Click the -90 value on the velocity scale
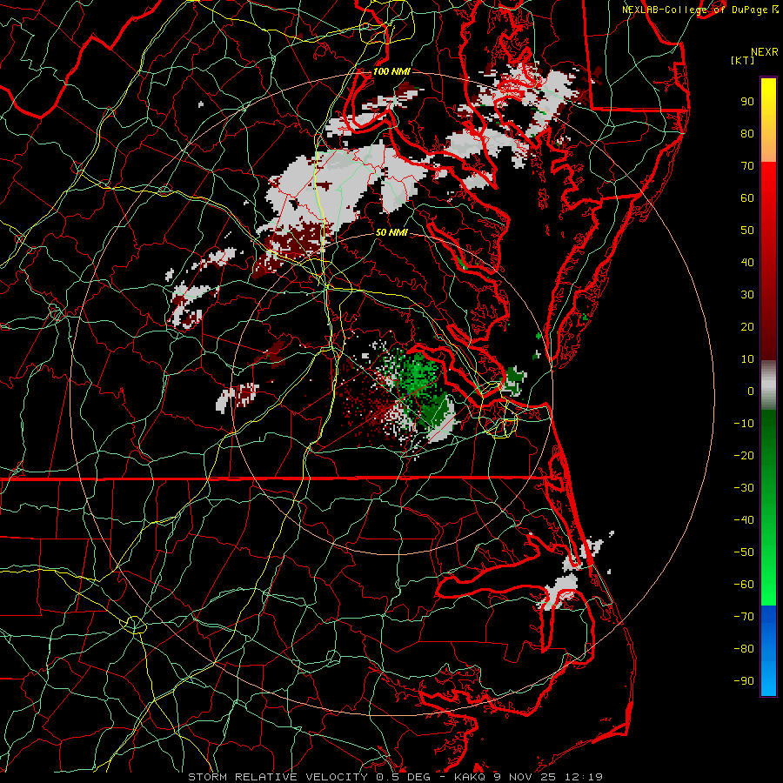This screenshot has height=783, width=783. click(x=744, y=681)
